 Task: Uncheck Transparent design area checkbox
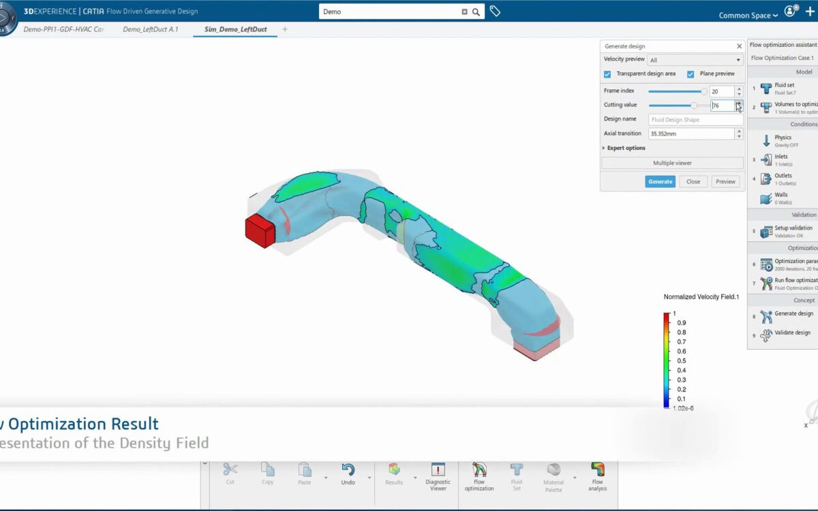click(607, 74)
